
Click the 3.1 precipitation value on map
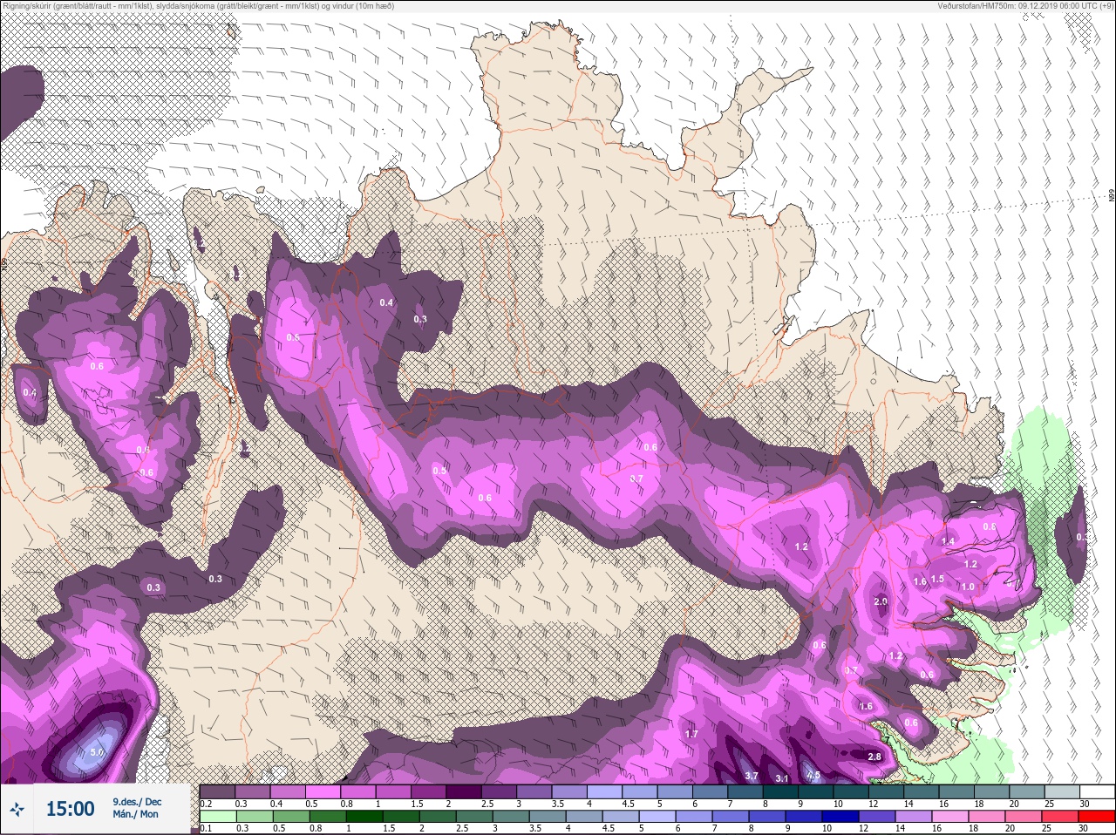point(782,778)
